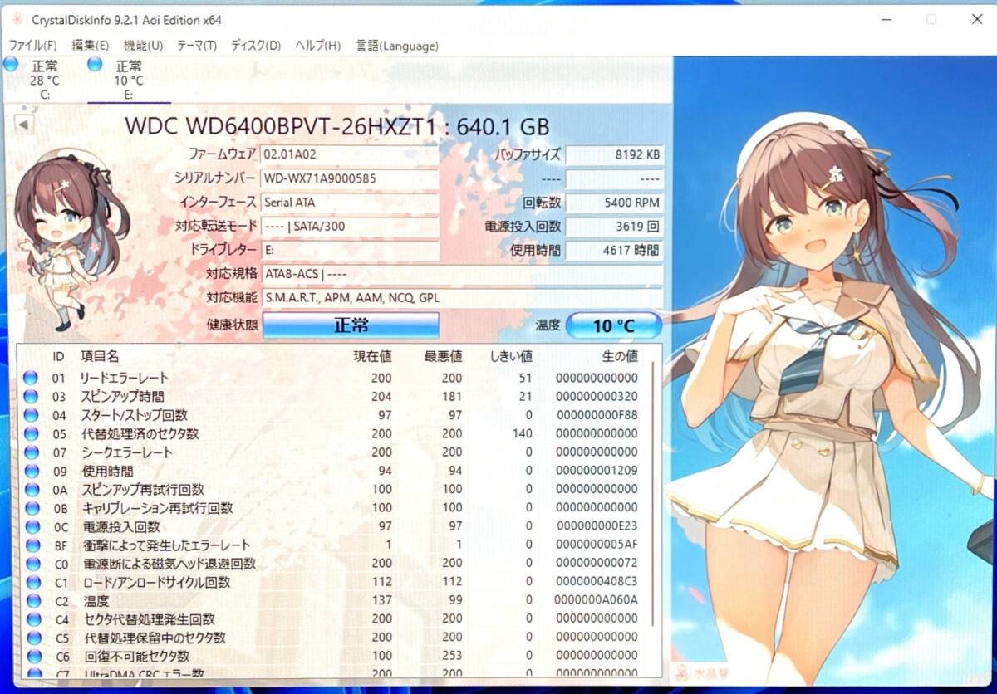Click the 正常 health status button
Screen dimensions: 997x694
click(351, 325)
